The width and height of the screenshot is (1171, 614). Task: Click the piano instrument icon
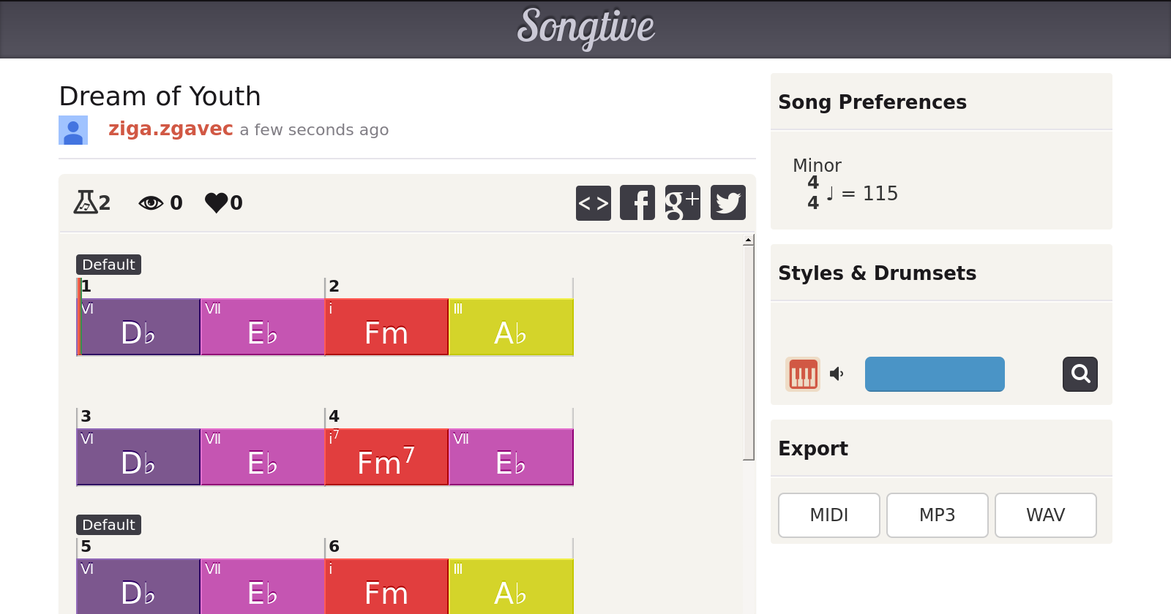coord(803,374)
